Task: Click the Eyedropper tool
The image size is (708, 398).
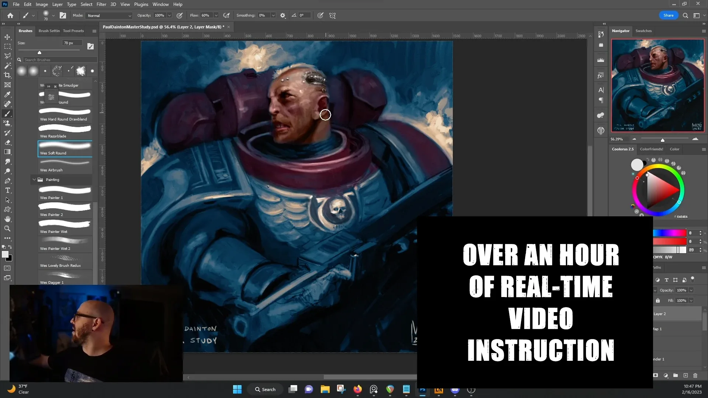Action: pyautogui.click(x=7, y=95)
